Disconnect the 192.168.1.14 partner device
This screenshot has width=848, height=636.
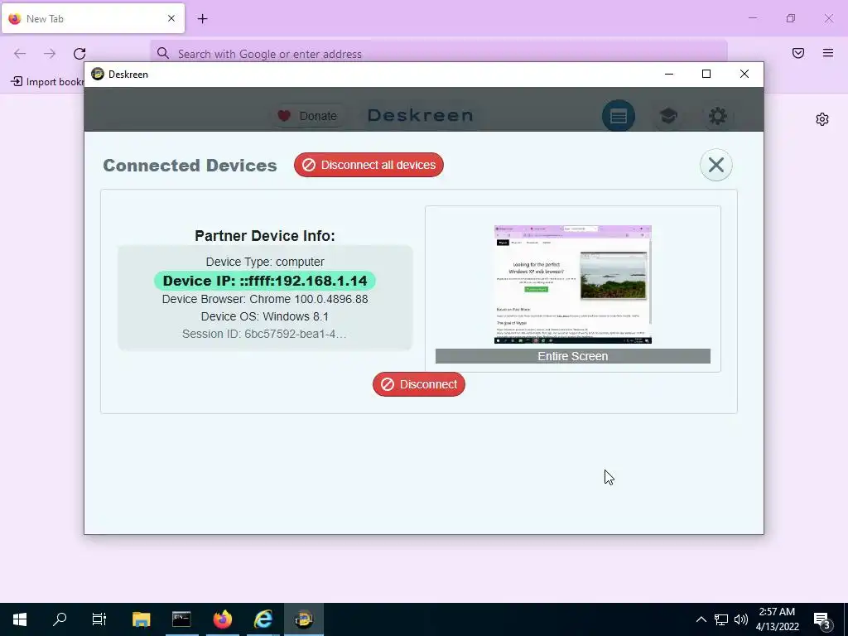point(418,384)
